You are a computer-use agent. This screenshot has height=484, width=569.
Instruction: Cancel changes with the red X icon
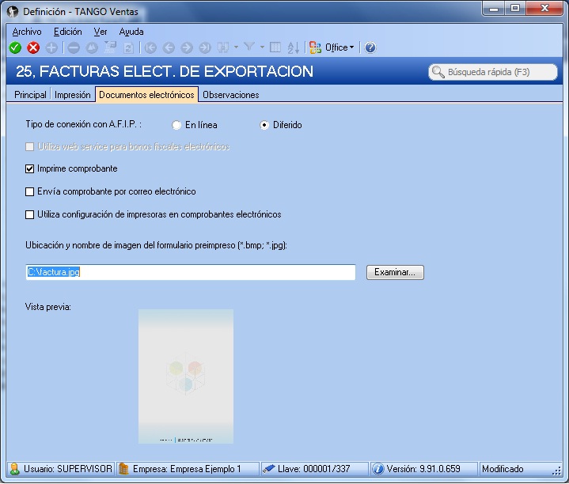click(33, 48)
